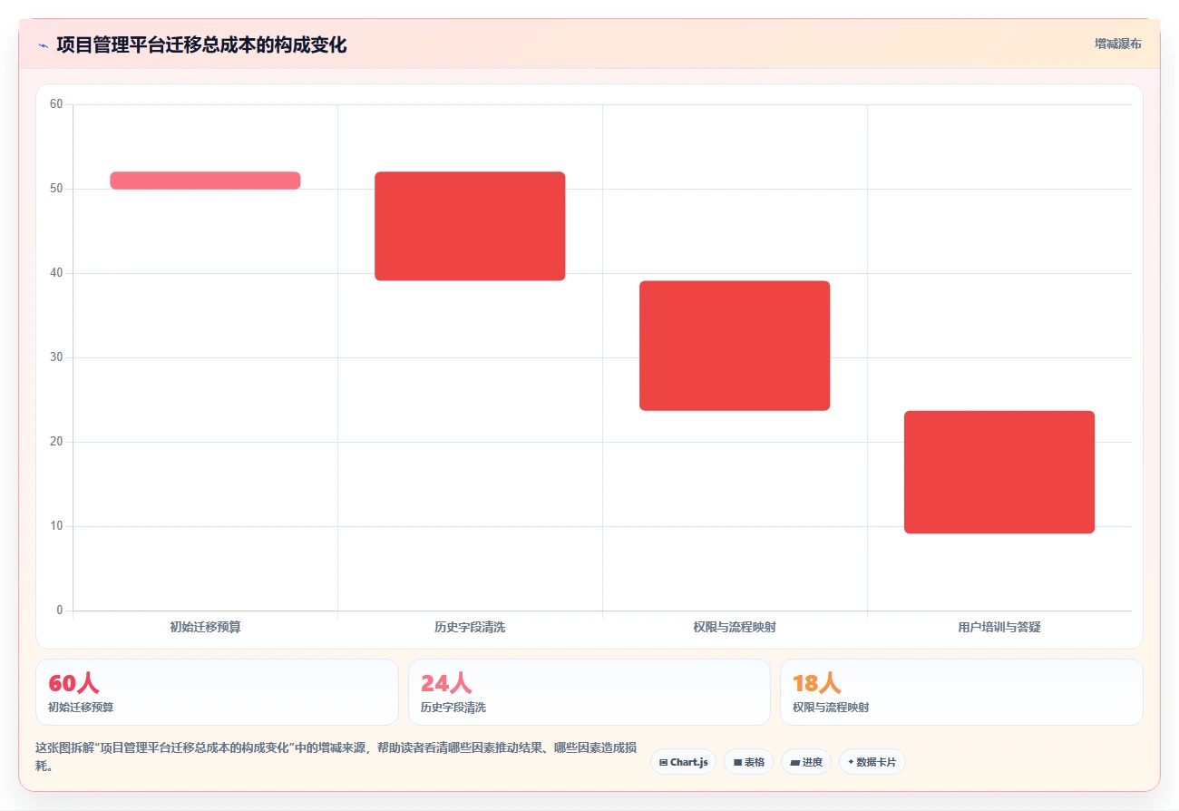This screenshot has height=811, width=1179.
Task: Select the 数据卡片 chip
Action: [x=872, y=762]
